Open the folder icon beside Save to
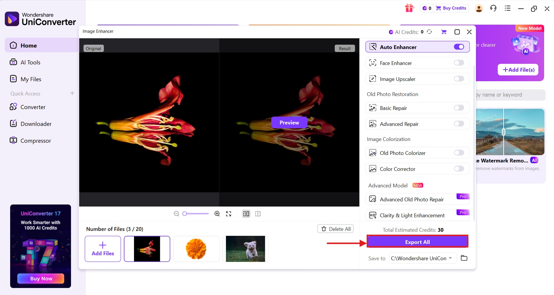The width and height of the screenshot is (554, 295). click(x=464, y=258)
